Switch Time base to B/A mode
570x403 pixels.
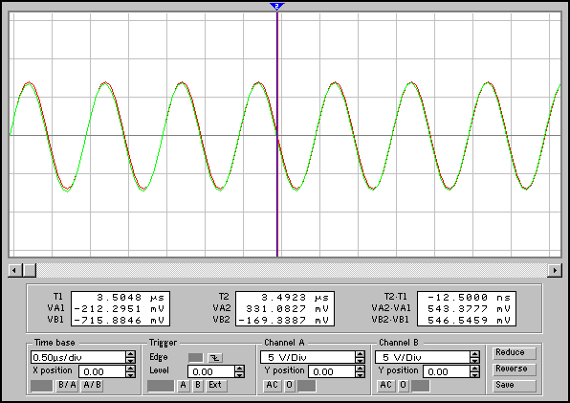point(67,385)
